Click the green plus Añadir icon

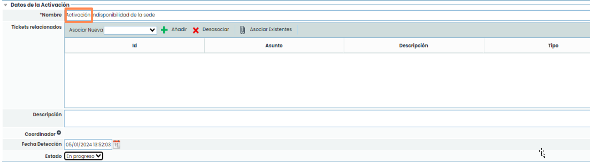pos(164,30)
